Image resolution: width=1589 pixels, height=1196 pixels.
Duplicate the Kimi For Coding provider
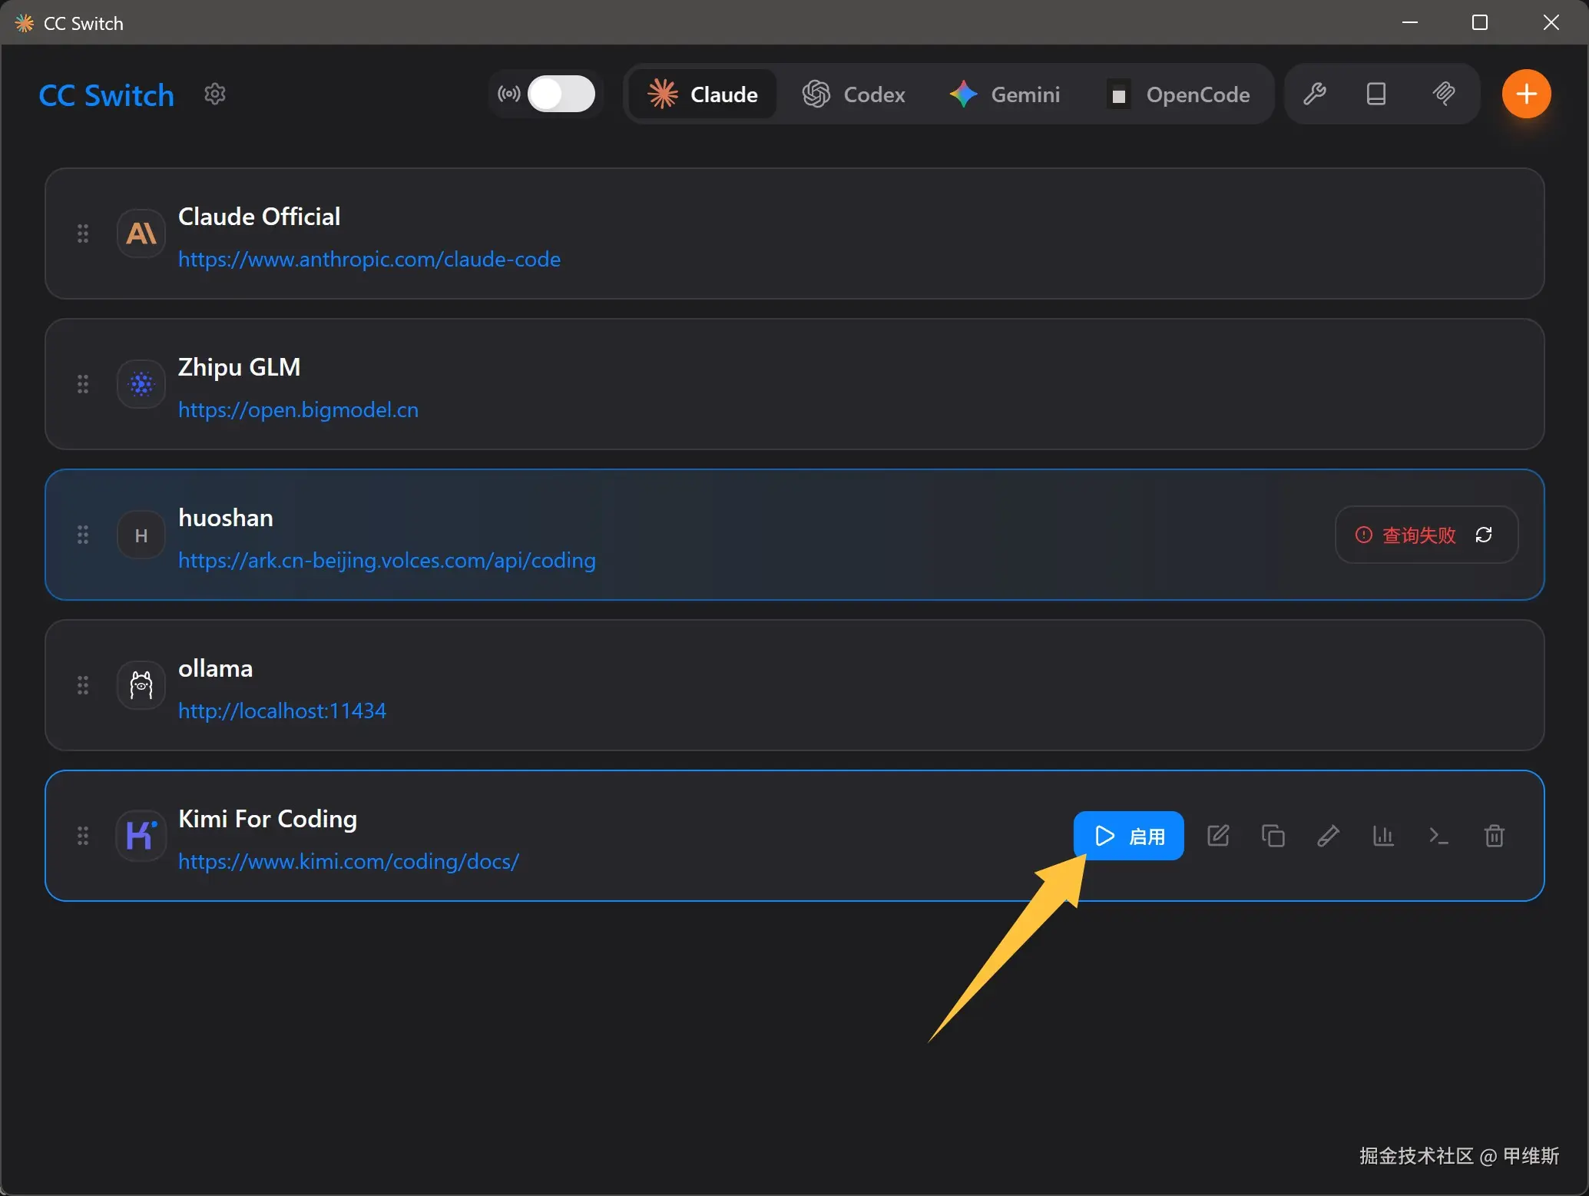[1273, 836]
